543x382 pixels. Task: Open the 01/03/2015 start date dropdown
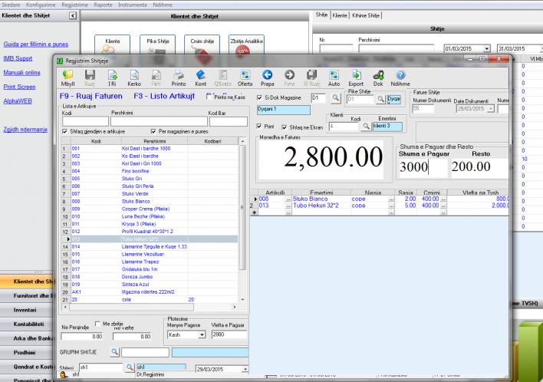(x=489, y=48)
